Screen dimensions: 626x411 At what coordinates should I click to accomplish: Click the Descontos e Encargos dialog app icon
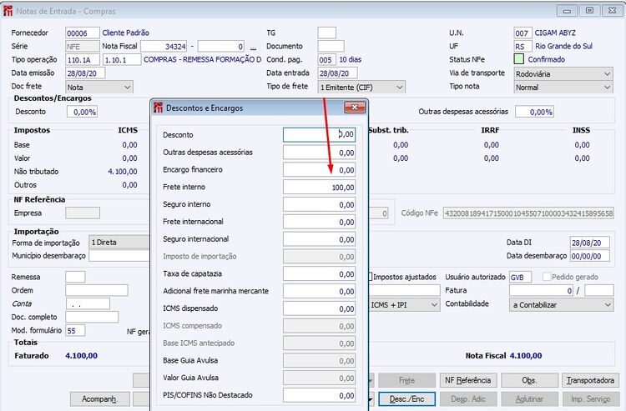[158, 108]
